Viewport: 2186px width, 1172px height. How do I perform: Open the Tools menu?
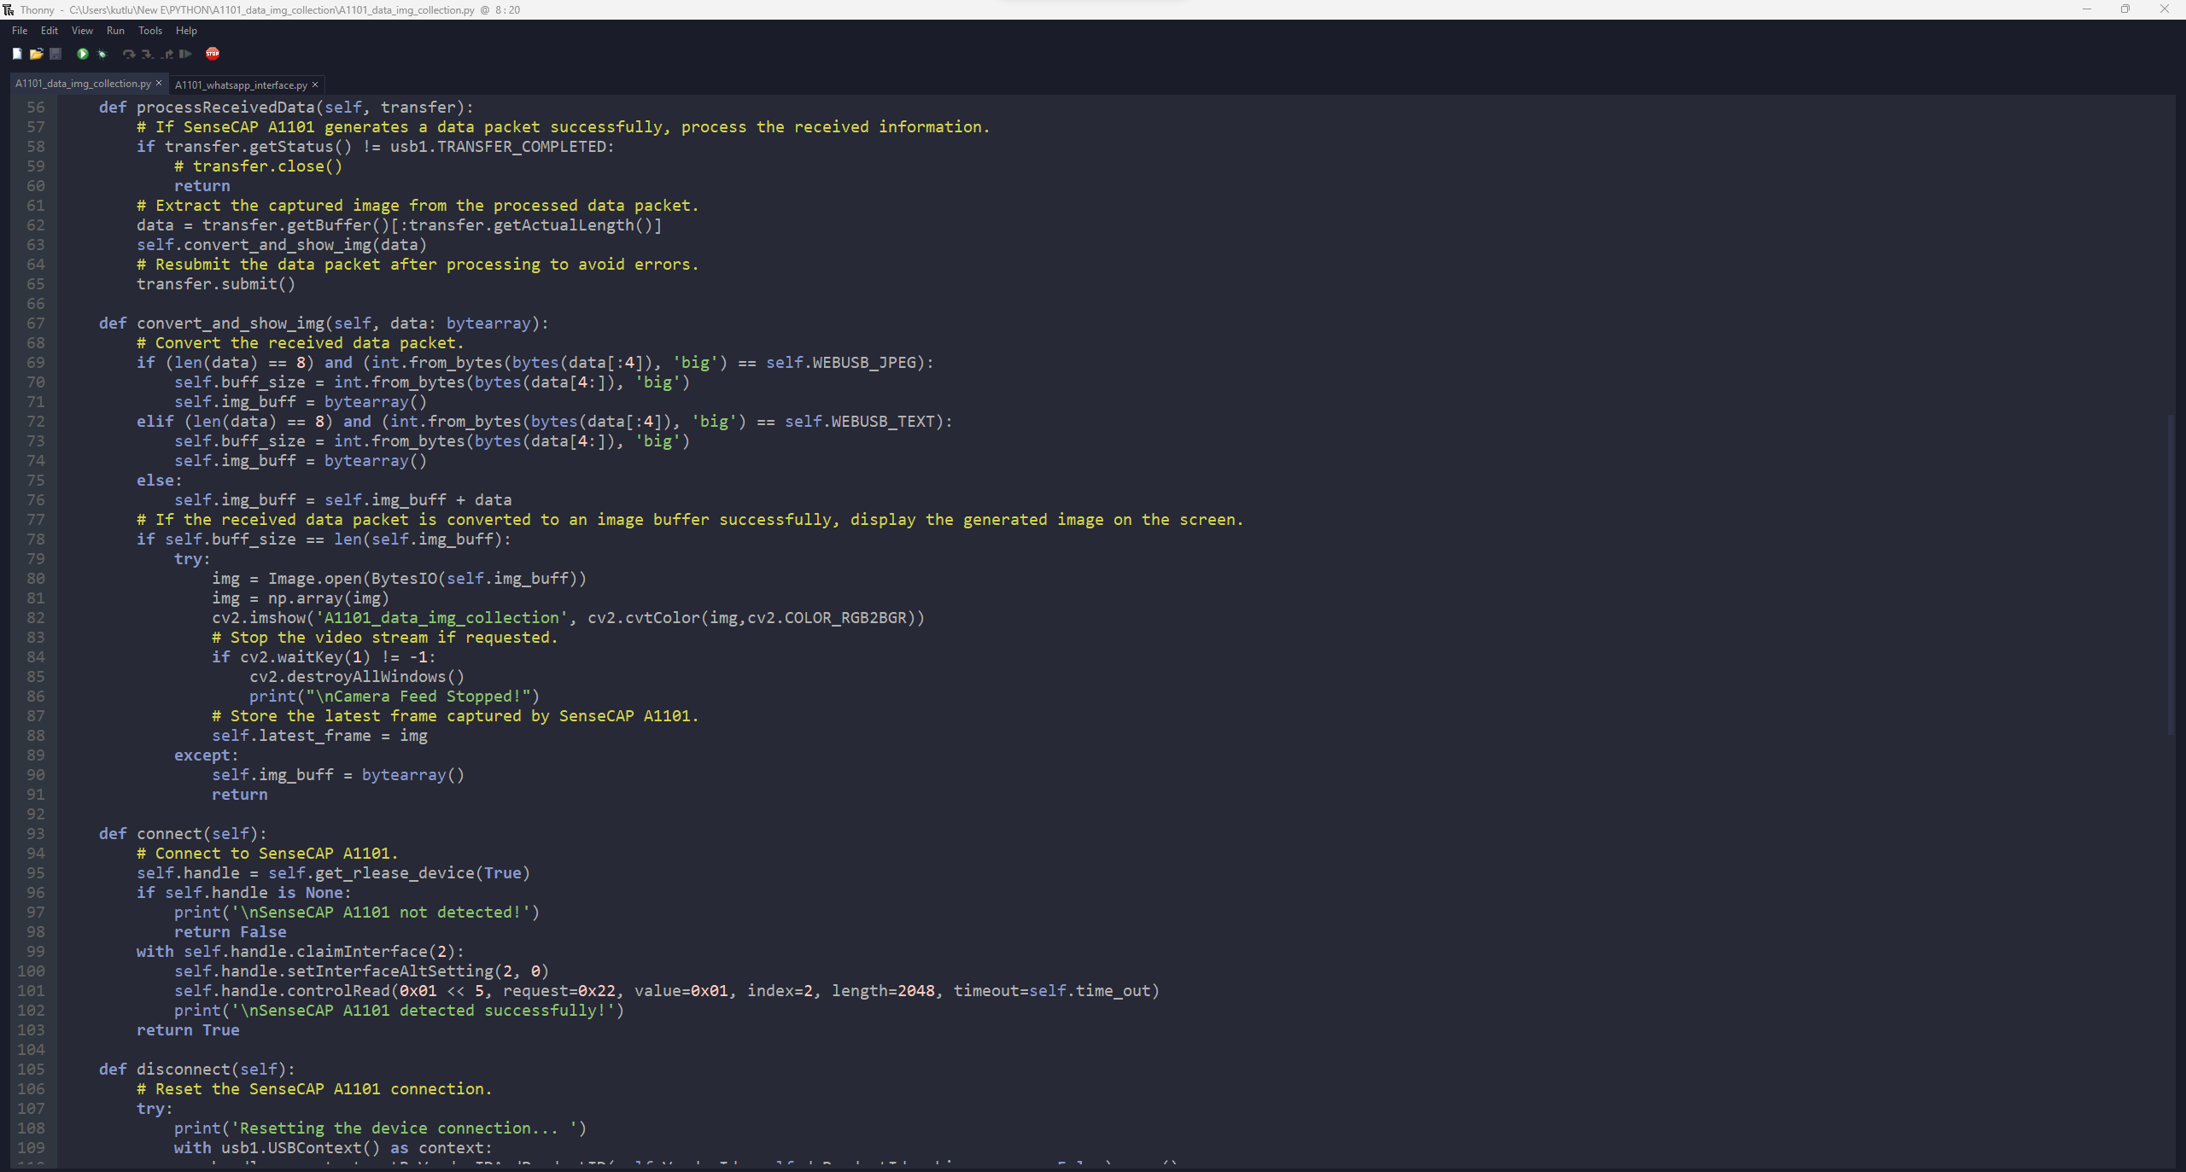coord(149,31)
